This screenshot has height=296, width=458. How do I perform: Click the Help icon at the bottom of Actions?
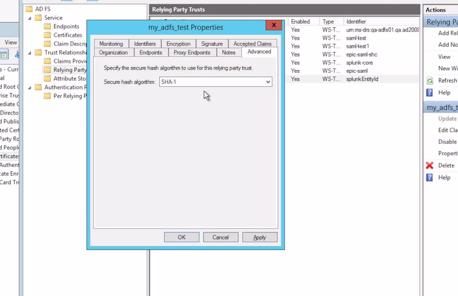(x=431, y=178)
